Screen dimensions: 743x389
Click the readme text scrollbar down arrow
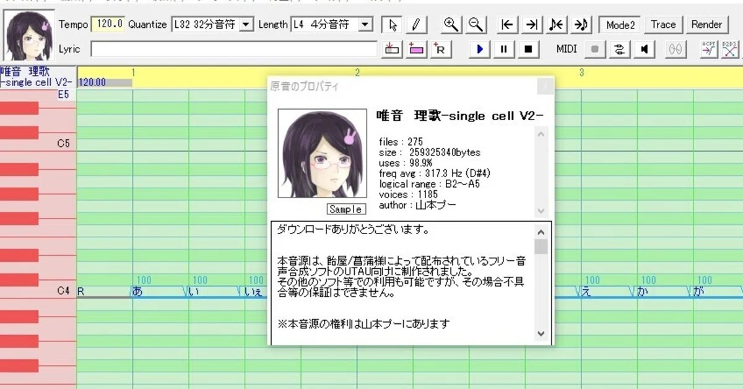click(x=541, y=334)
